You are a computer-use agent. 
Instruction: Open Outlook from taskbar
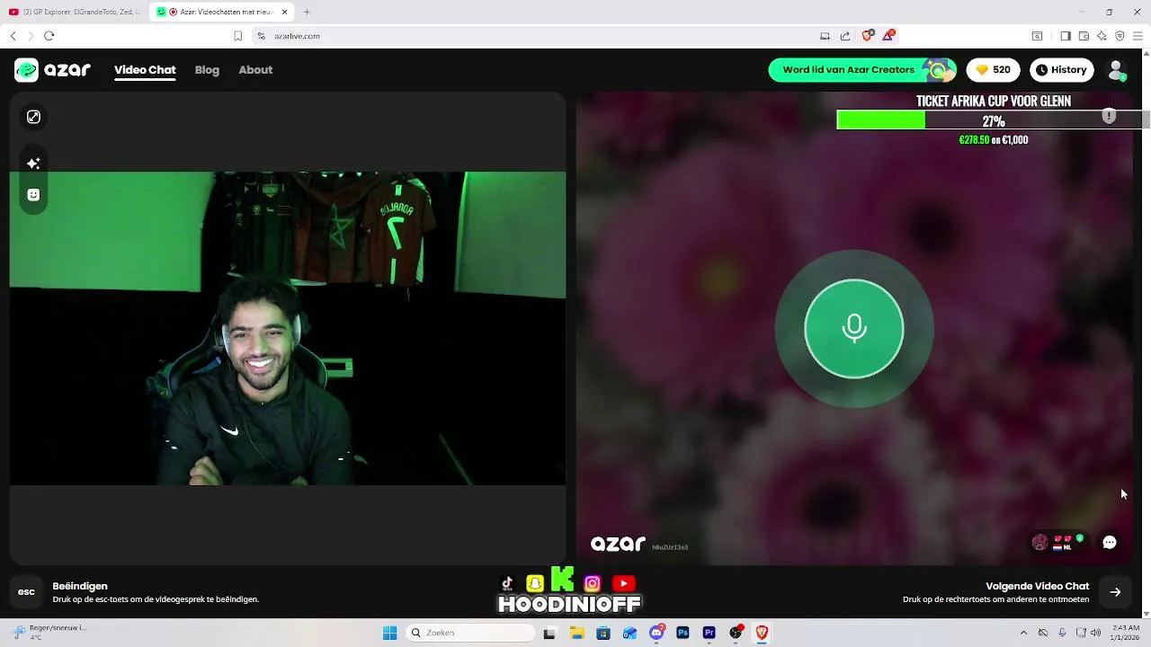pos(629,633)
